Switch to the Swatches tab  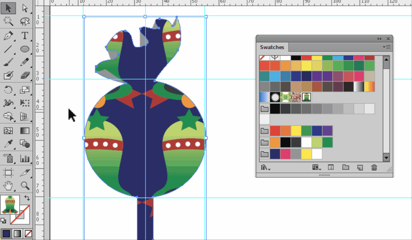coord(272,47)
